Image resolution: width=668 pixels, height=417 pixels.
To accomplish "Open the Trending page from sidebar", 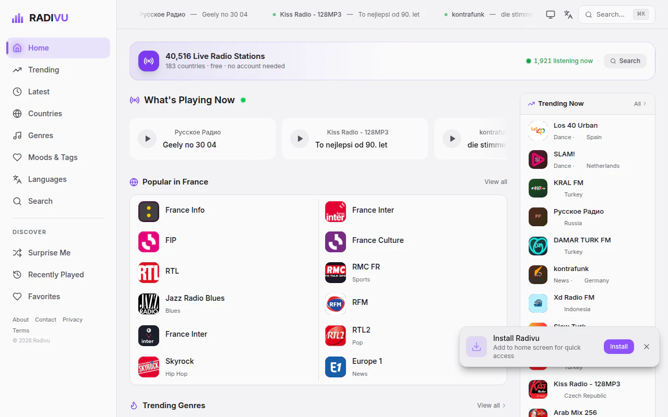I will (x=58, y=70).
